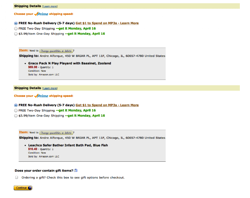The height and width of the screenshot is (198, 250).
Task: Select FREE No-Rush Delivery for Leachco Bath Pad
Action: pyautogui.click(x=16, y=105)
